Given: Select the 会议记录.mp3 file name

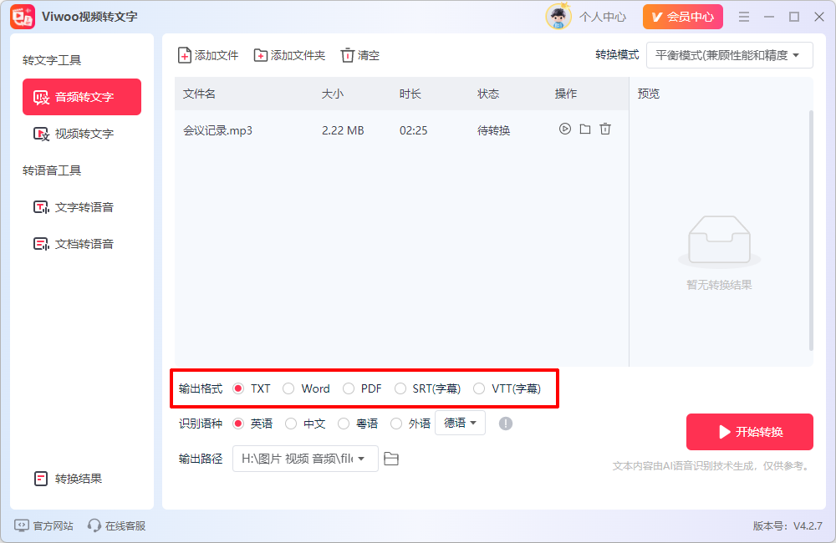Looking at the screenshot, I should point(217,130).
